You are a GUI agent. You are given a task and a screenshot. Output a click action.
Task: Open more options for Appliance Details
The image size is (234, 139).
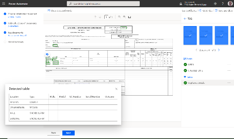pyautogui.click(x=229, y=83)
